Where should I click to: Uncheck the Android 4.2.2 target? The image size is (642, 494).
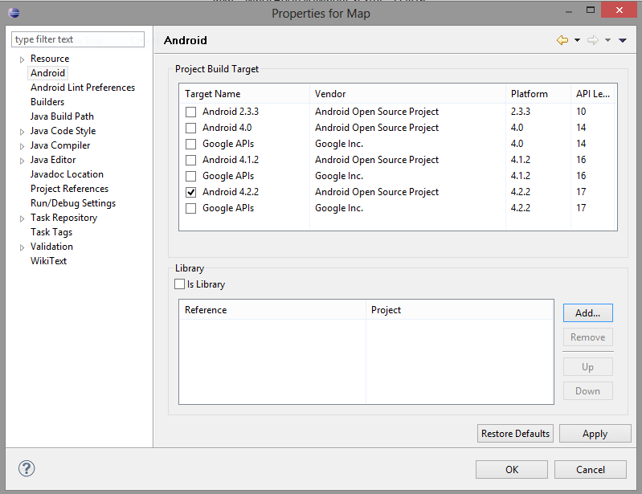190,192
